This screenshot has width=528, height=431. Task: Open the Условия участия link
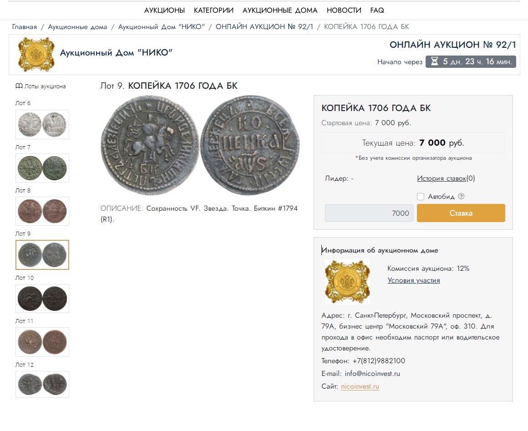pyautogui.click(x=414, y=280)
